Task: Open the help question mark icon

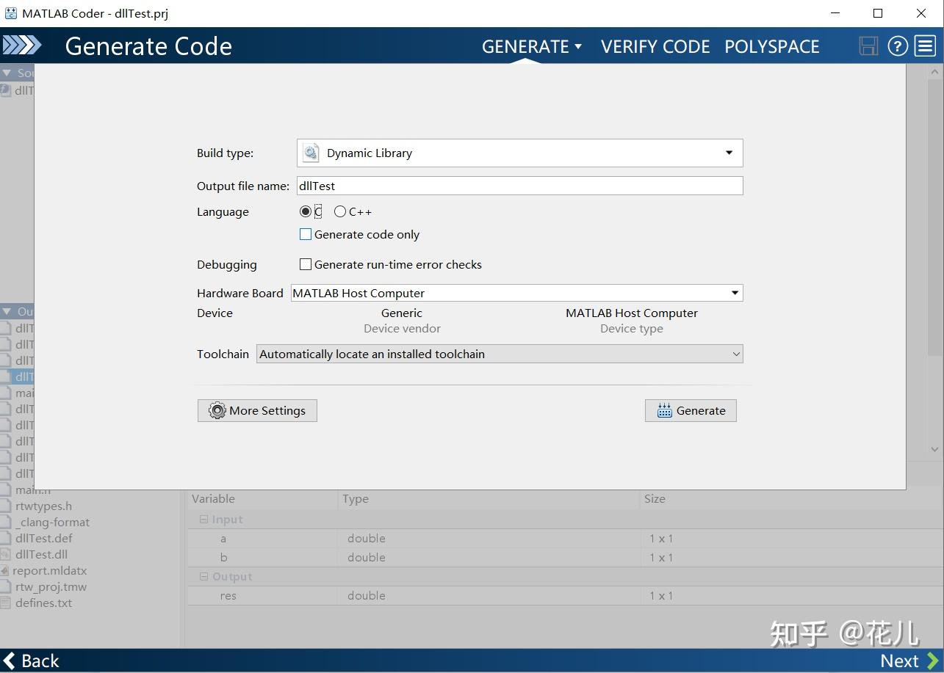Action: (x=897, y=46)
